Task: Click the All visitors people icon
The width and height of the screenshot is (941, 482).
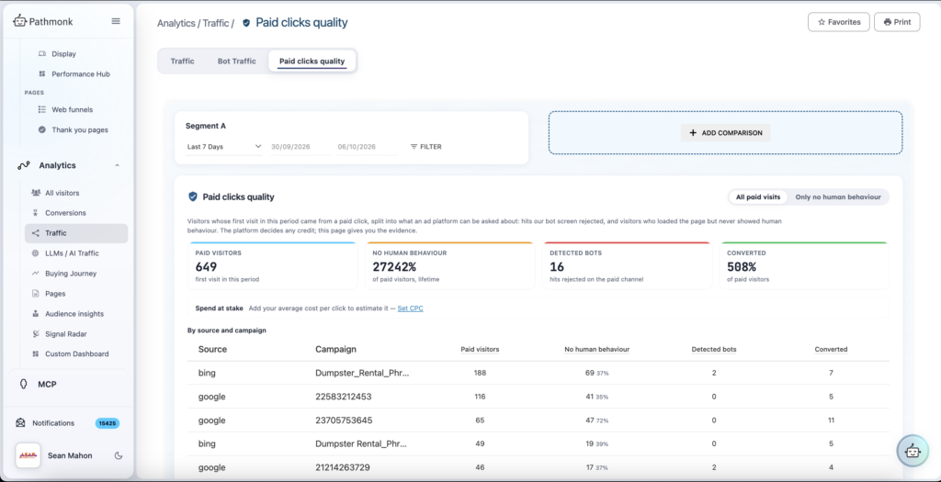Action: tap(36, 193)
